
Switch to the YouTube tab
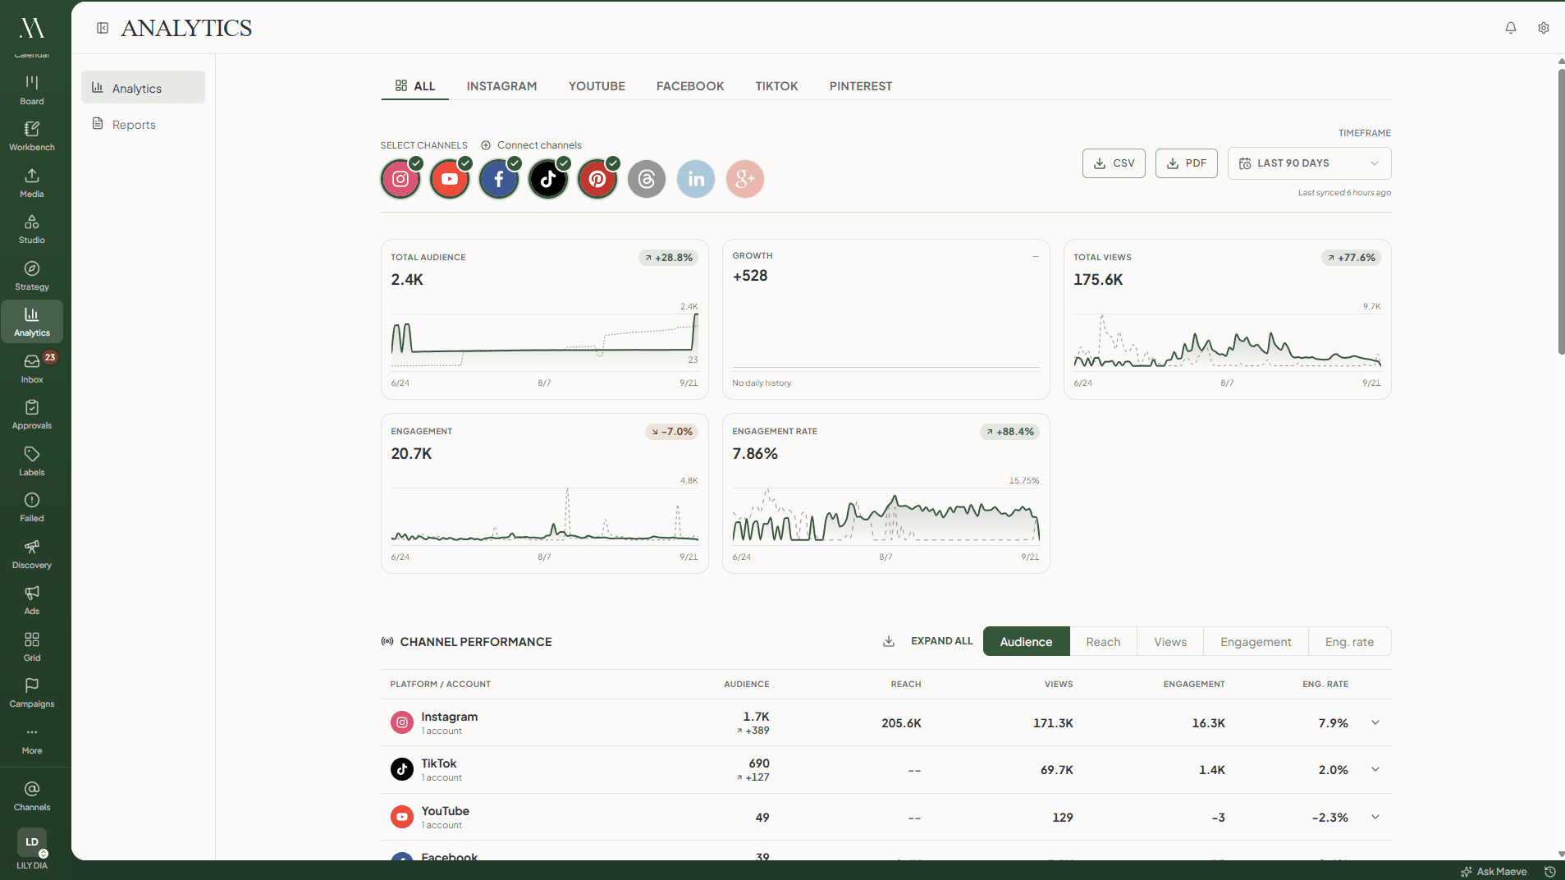pyautogui.click(x=597, y=86)
